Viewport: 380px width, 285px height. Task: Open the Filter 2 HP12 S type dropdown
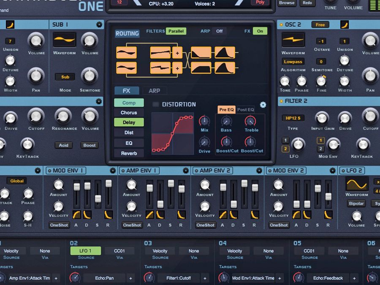tap(293, 118)
